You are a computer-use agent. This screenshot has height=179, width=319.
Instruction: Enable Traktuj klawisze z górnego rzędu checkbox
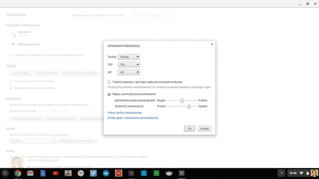tap(109, 82)
